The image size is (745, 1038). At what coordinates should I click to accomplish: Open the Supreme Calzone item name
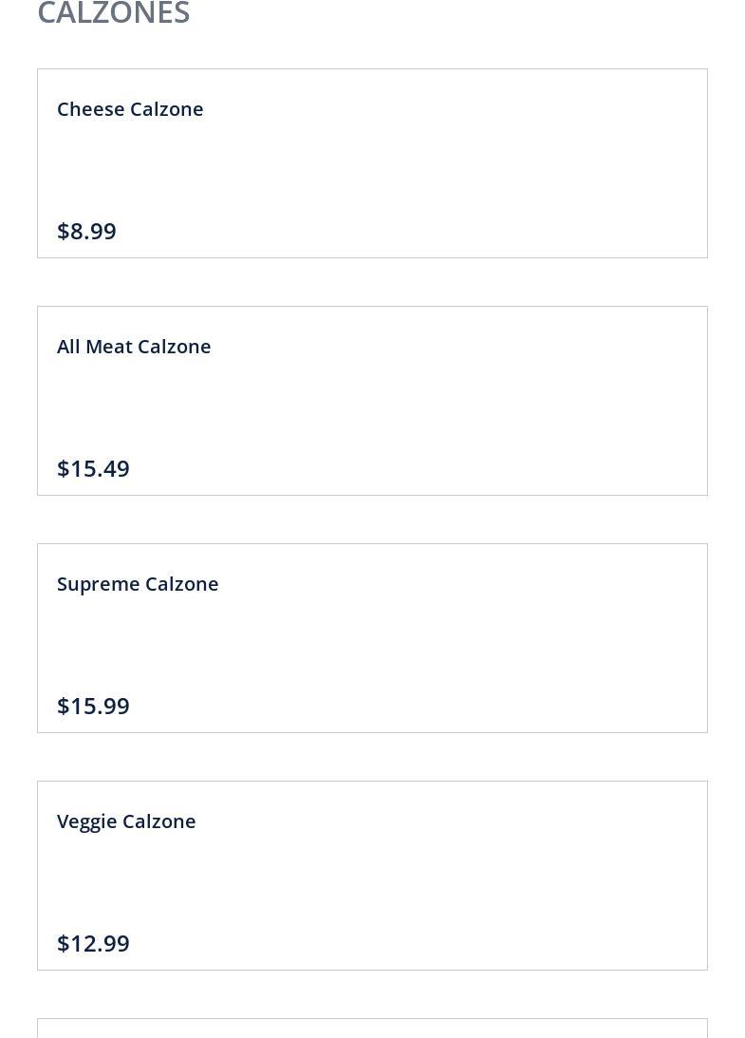pyautogui.click(x=138, y=584)
